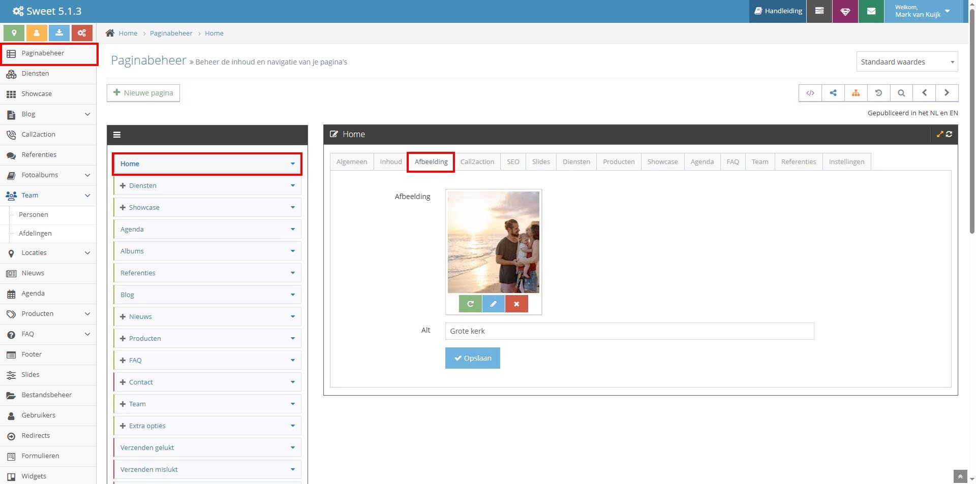Select the Verzenden gelukt page row
This screenshot has height=484, width=976.
point(207,447)
